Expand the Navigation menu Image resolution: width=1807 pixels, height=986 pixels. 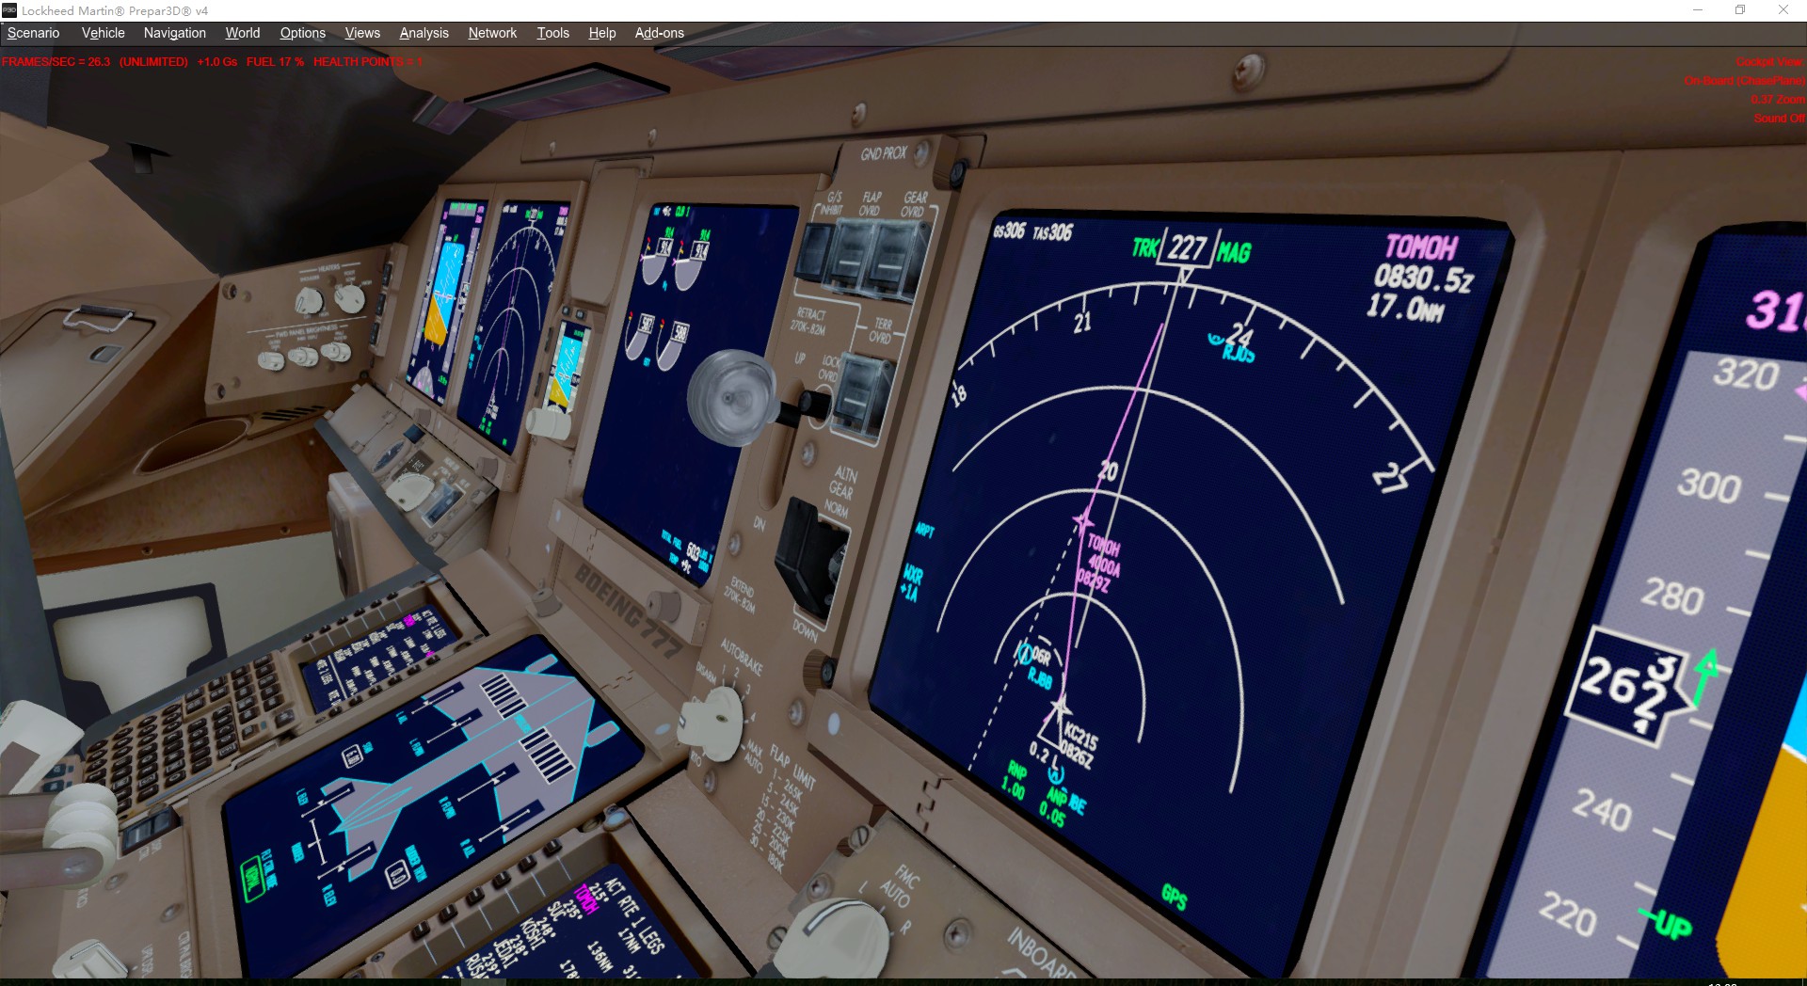pyautogui.click(x=174, y=33)
